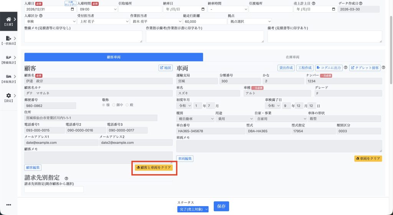The width and height of the screenshot is (393, 215).
Task: Open the 整備集計 sidebar icon
Action: [8, 59]
